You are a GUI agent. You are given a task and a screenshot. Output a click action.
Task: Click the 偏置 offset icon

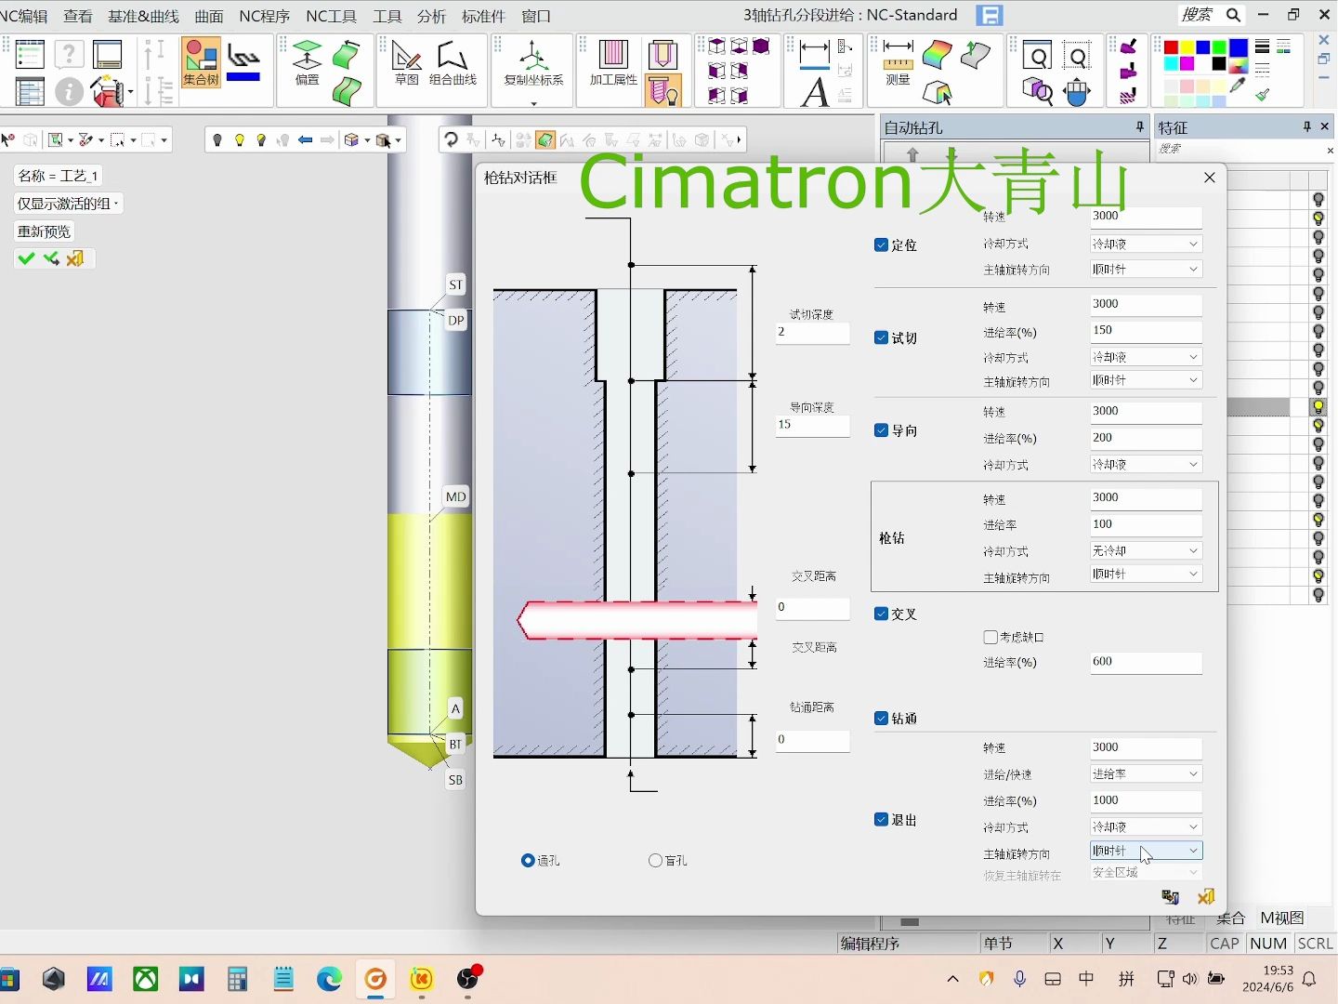307,62
